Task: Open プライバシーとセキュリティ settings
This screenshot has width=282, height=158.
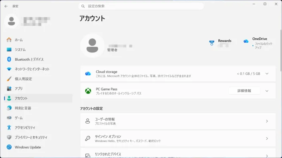Action: coord(38,137)
